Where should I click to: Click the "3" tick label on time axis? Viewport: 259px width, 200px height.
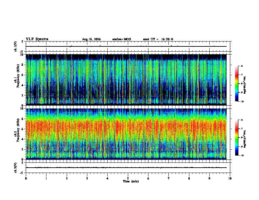point(87,178)
